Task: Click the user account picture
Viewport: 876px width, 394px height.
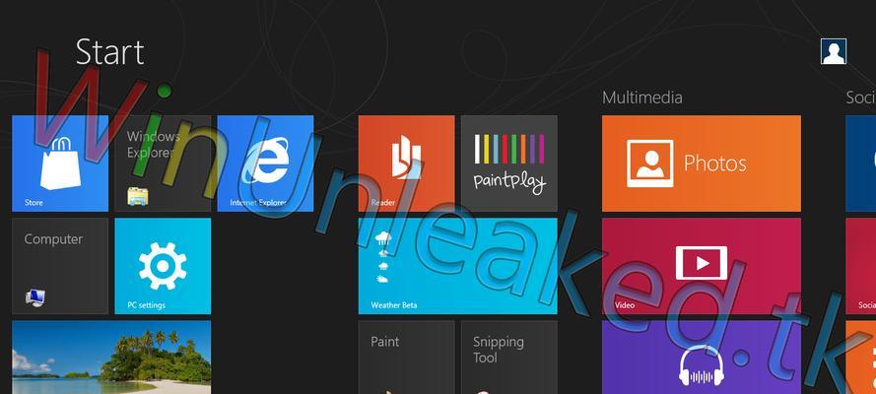Action: click(x=834, y=51)
